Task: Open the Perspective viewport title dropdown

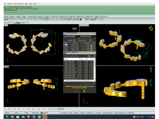Action: pyautogui.click(x=88, y=25)
